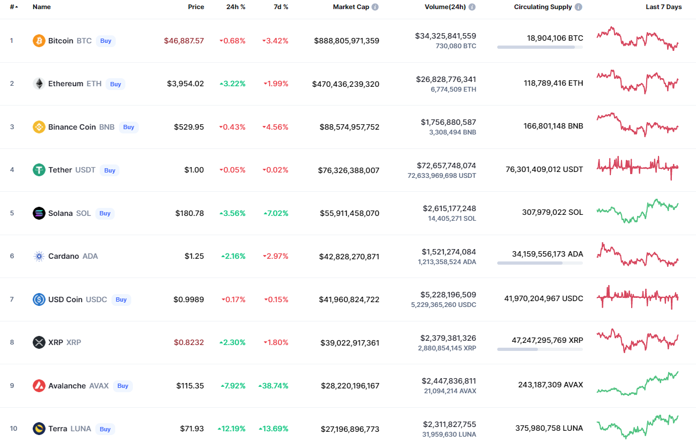Click Avalanche 7d change 38.74%
The width and height of the screenshot is (696, 442).
click(273, 386)
